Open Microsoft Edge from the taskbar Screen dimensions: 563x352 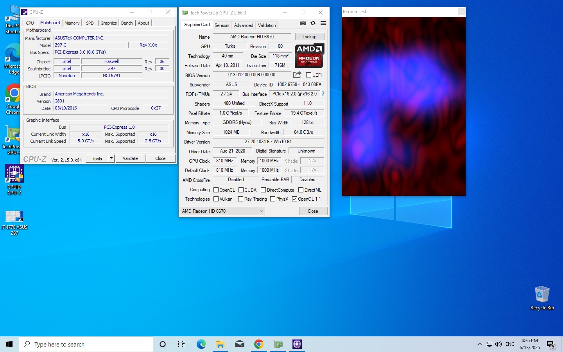coord(201,344)
